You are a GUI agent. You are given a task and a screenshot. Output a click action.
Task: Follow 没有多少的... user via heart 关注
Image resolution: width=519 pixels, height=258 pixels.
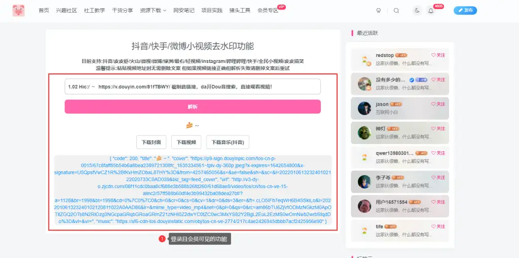438,80
